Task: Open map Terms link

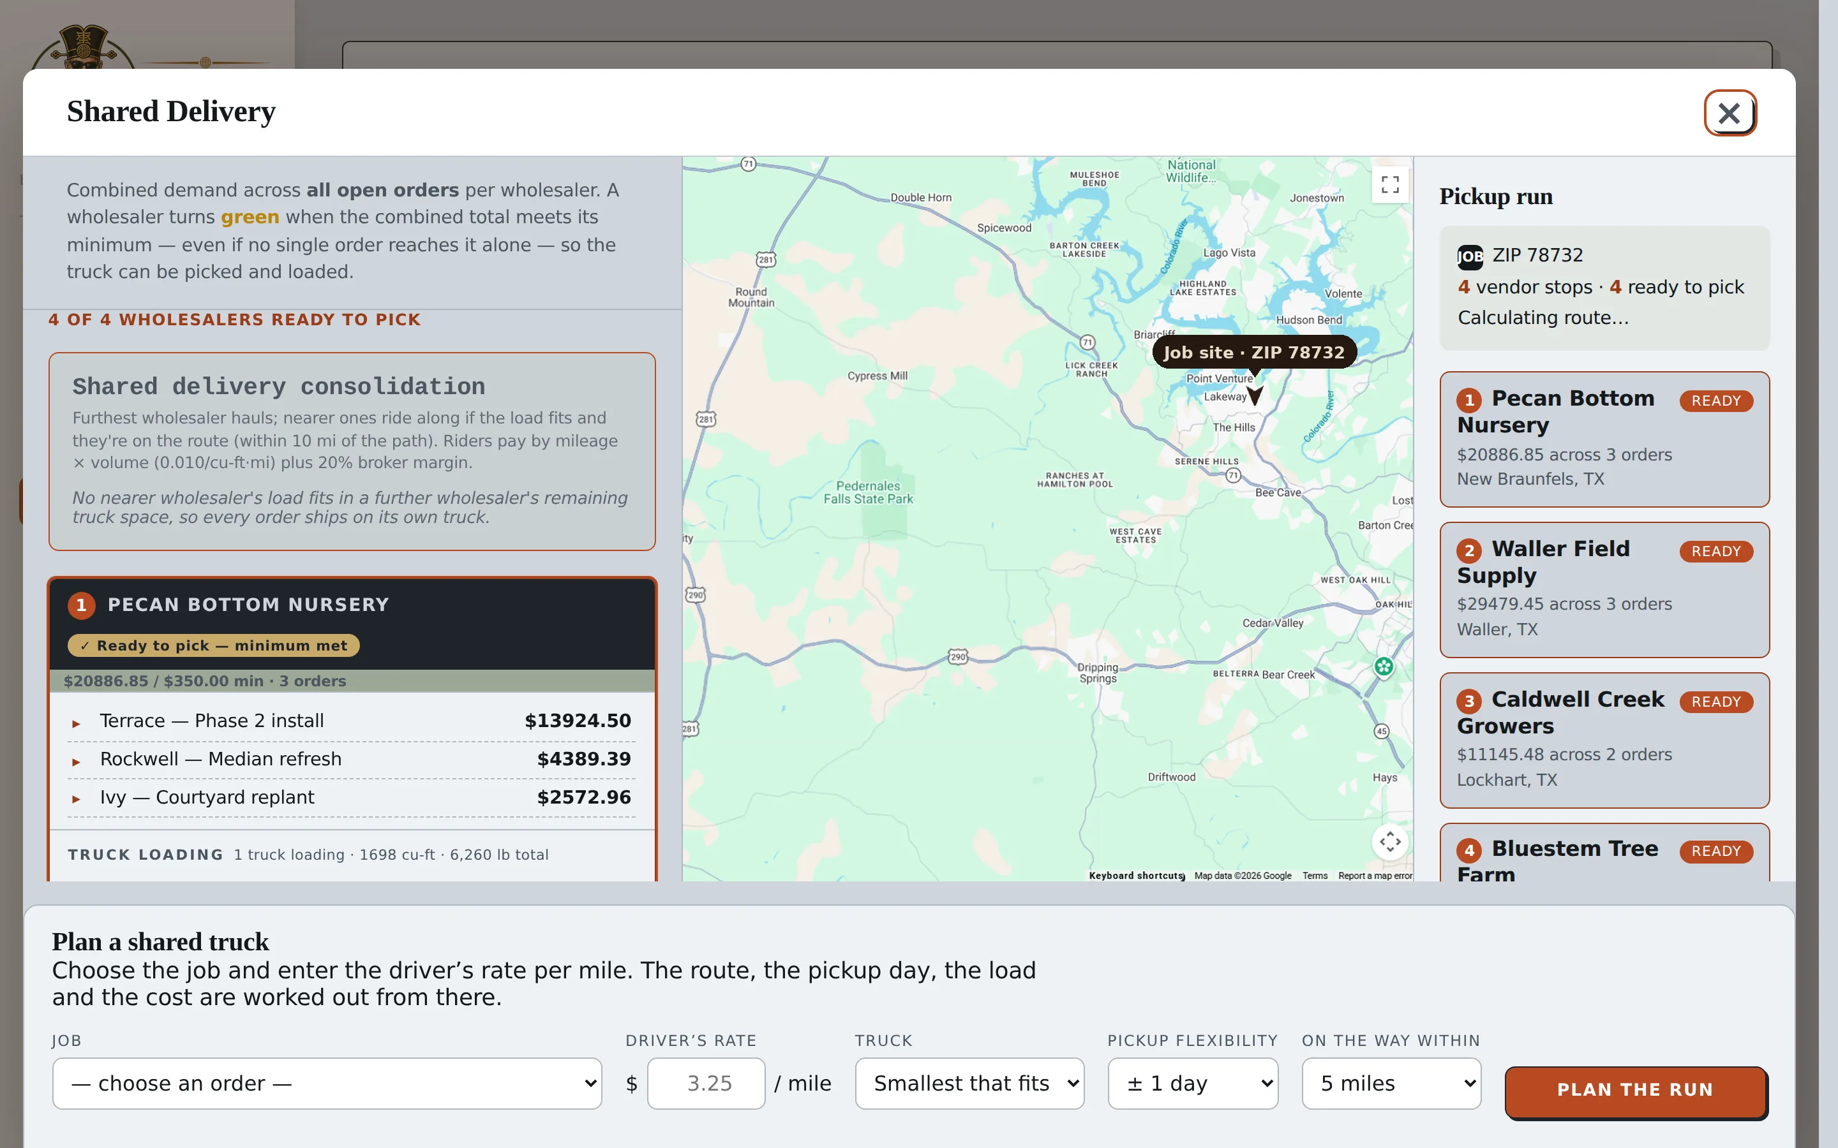Action: point(1315,876)
